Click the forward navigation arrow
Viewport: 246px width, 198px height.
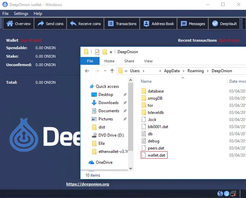click(97, 71)
